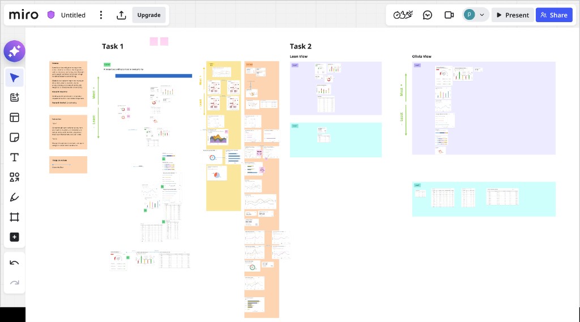
Task: Start a video call with camera icon
Action: pos(449,15)
